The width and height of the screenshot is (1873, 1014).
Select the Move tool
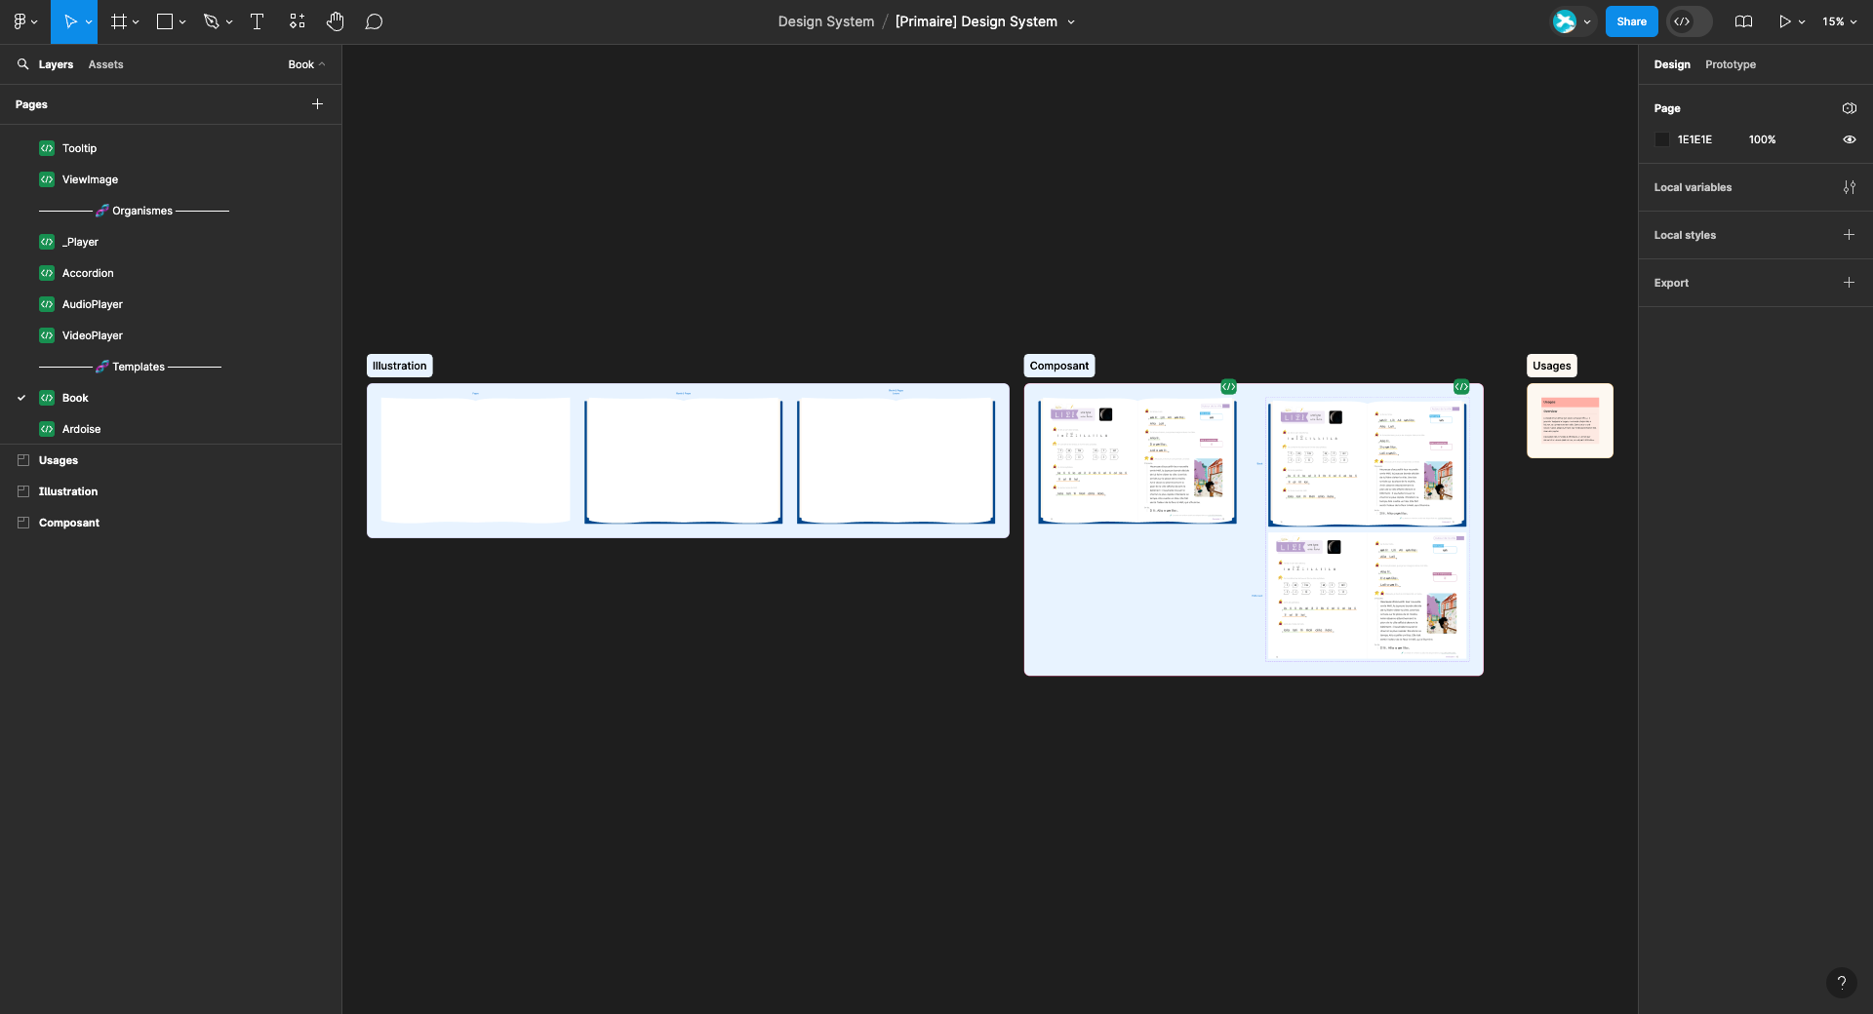pyautogui.click(x=69, y=21)
